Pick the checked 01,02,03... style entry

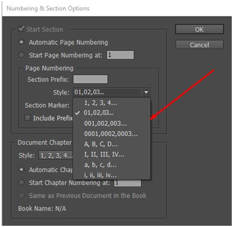[x=112, y=113]
